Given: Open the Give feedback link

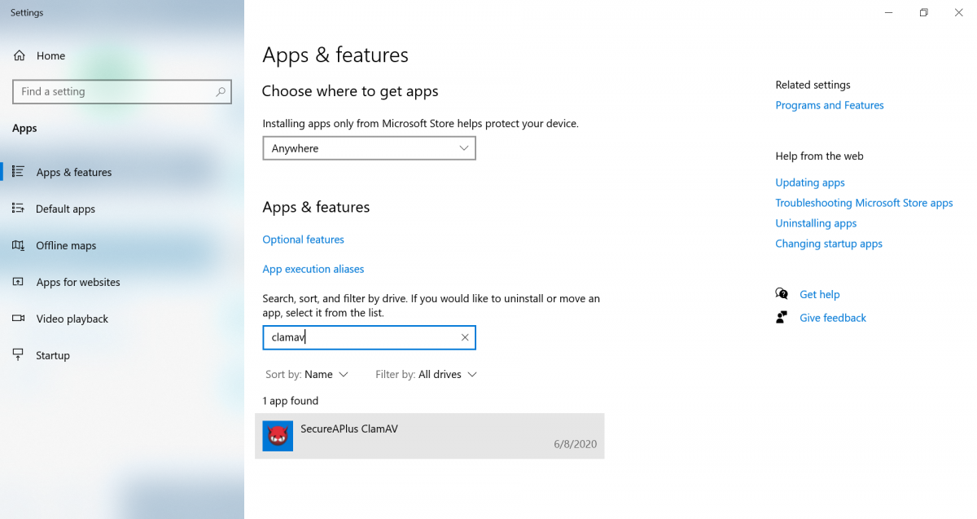Looking at the screenshot, I should (832, 318).
